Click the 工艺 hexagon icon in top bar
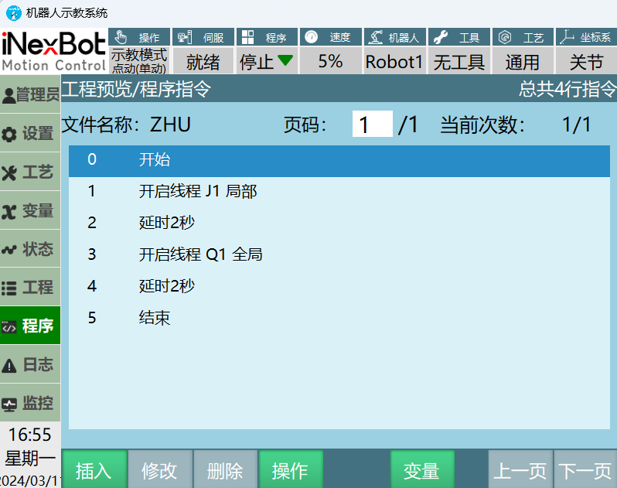This screenshot has width=617, height=488. tap(505, 37)
